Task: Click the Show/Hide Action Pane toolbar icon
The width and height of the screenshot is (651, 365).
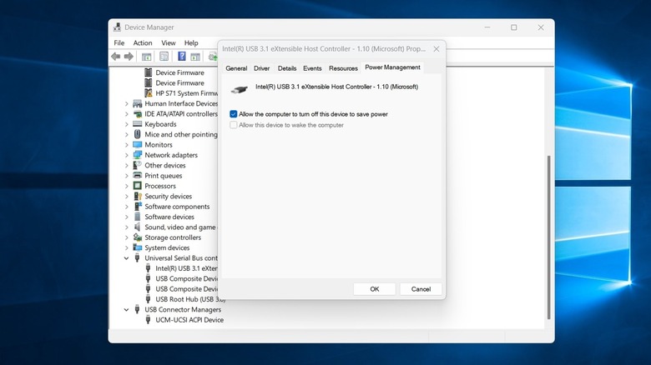Action: [x=195, y=57]
